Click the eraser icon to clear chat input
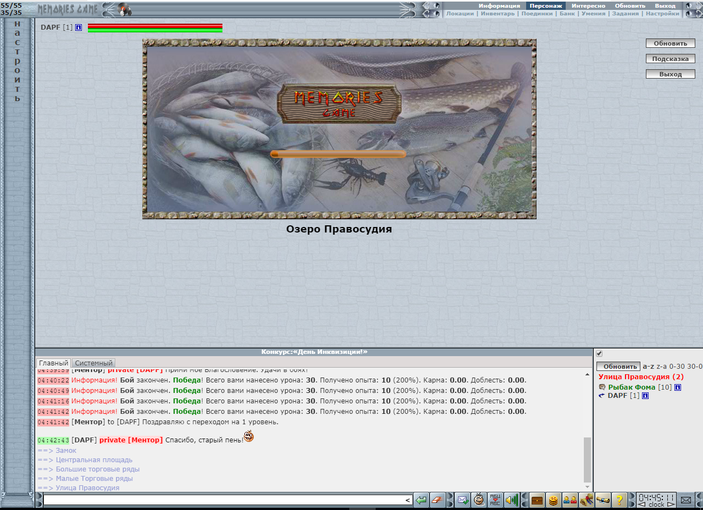Image resolution: width=703 pixels, height=510 pixels. (437, 500)
